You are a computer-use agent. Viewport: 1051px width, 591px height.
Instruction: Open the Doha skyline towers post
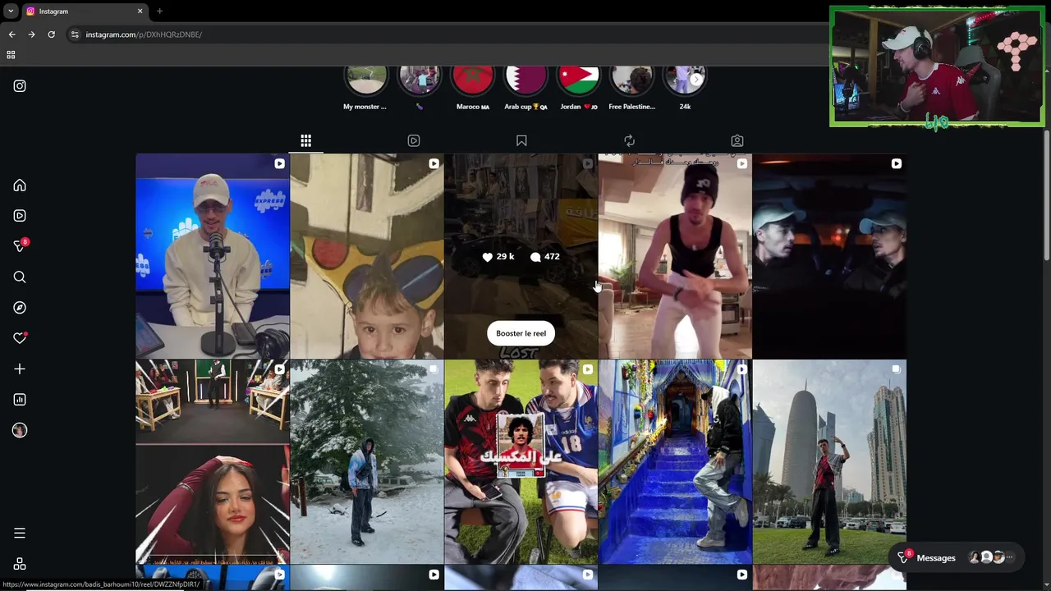pyautogui.click(x=829, y=462)
